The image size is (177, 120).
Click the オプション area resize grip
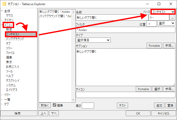174,85
